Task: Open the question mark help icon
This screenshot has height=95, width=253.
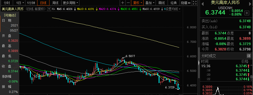Action: click(49, 9)
